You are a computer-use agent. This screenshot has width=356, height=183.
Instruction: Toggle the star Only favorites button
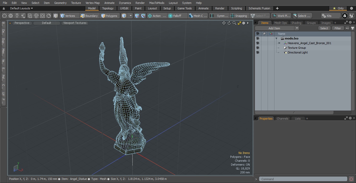[338, 8]
